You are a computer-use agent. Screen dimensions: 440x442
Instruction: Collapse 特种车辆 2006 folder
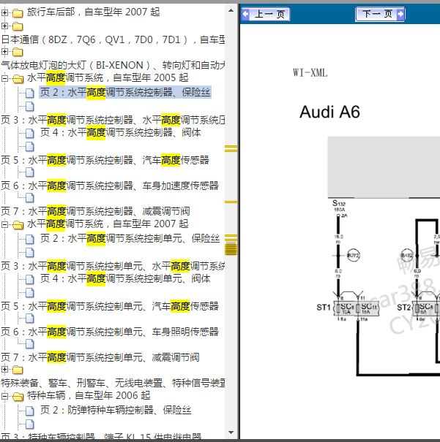click(x=4, y=396)
